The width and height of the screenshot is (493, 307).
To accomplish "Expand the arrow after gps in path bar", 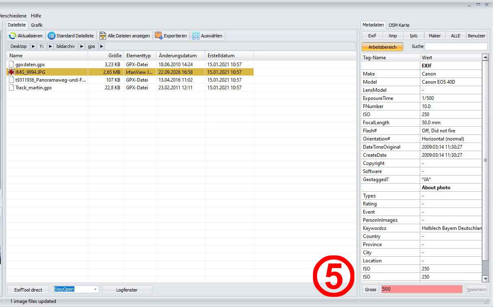I will tap(102, 46).
